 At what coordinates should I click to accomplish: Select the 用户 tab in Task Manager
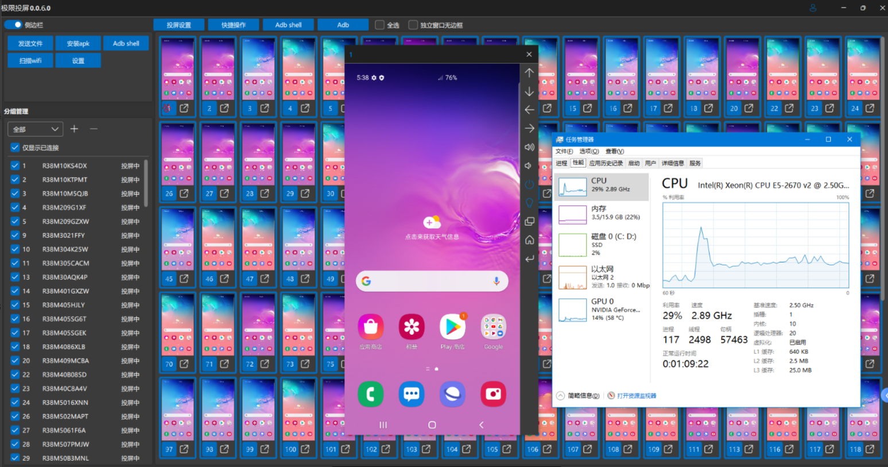(652, 163)
